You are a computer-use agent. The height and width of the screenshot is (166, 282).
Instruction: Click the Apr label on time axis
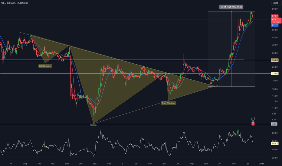click(136, 164)
